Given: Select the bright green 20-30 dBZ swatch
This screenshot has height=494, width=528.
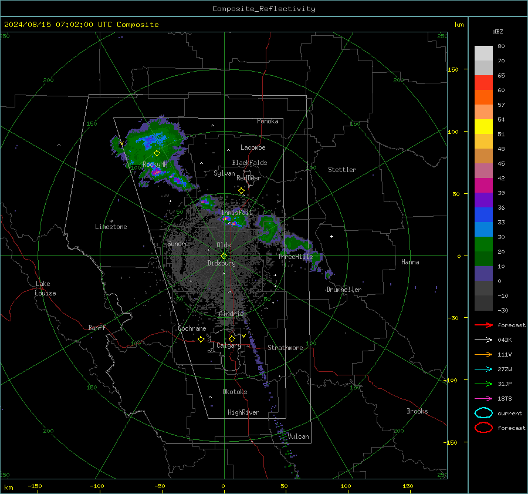Looking at the screenshot, I should click(x=483, y=244).
